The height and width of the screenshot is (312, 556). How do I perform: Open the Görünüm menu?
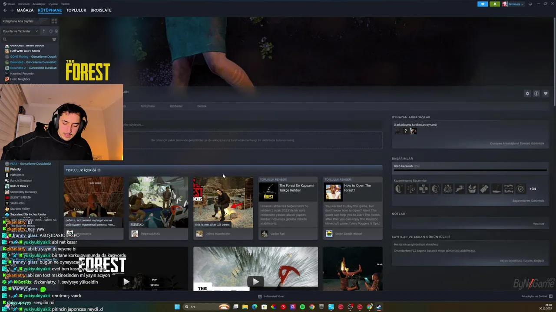(x=24, y=3)
